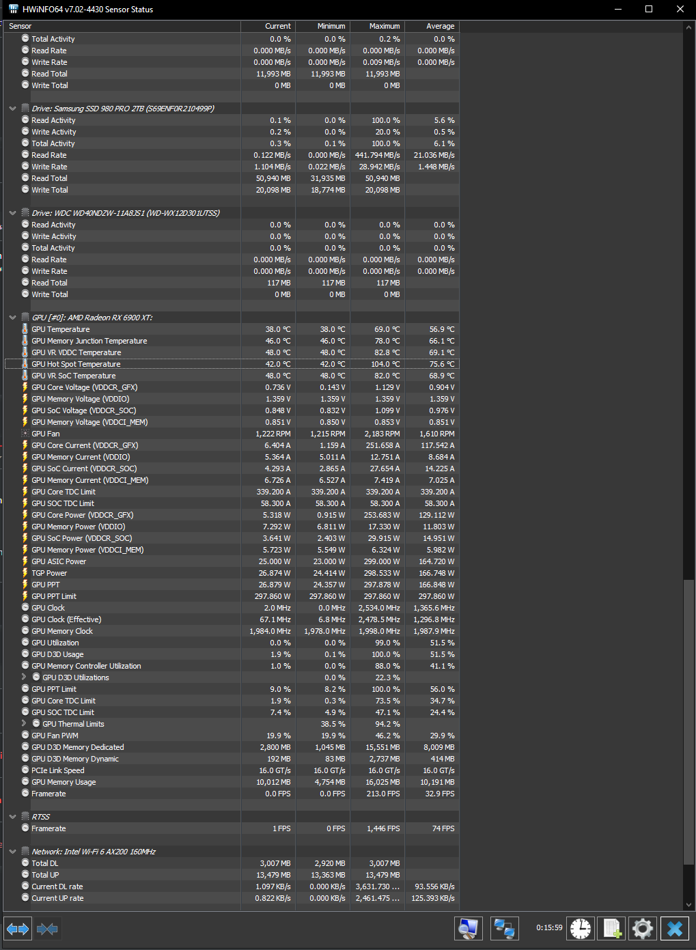
Task: Click the fan icon beside GPU Fan
Action: point(25,434)
